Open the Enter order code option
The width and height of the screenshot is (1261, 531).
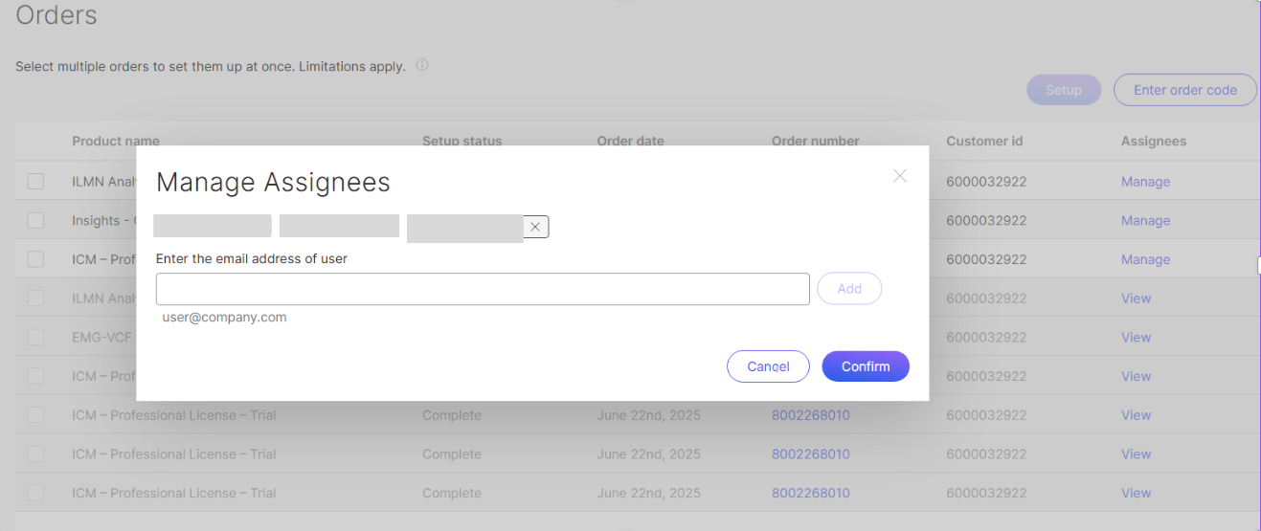[1184, 90]
